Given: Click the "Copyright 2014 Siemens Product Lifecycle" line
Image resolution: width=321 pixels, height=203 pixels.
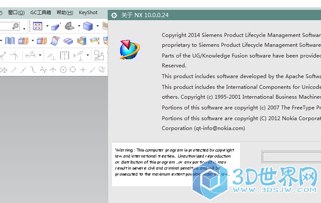Looking at the screenshot, I should 241,35.
